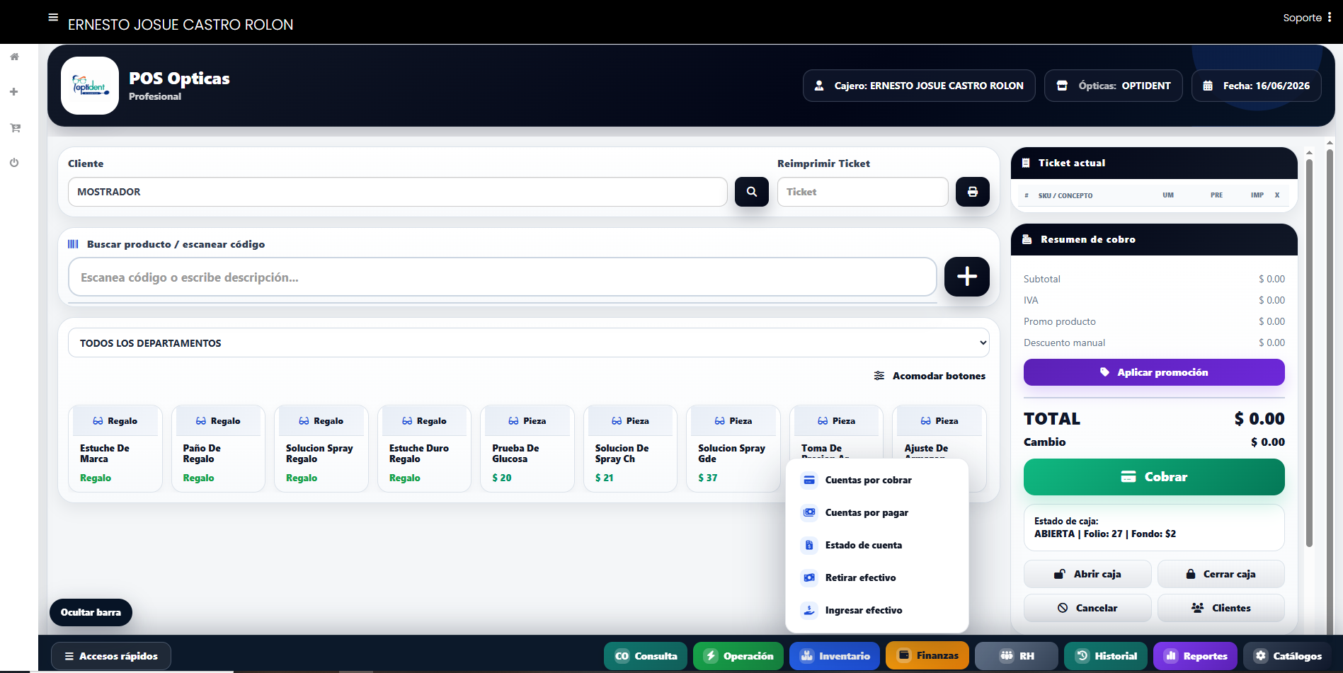Click the Acomodar botones sliders icon
The image size is (1343, 673).
coord(879,376)
